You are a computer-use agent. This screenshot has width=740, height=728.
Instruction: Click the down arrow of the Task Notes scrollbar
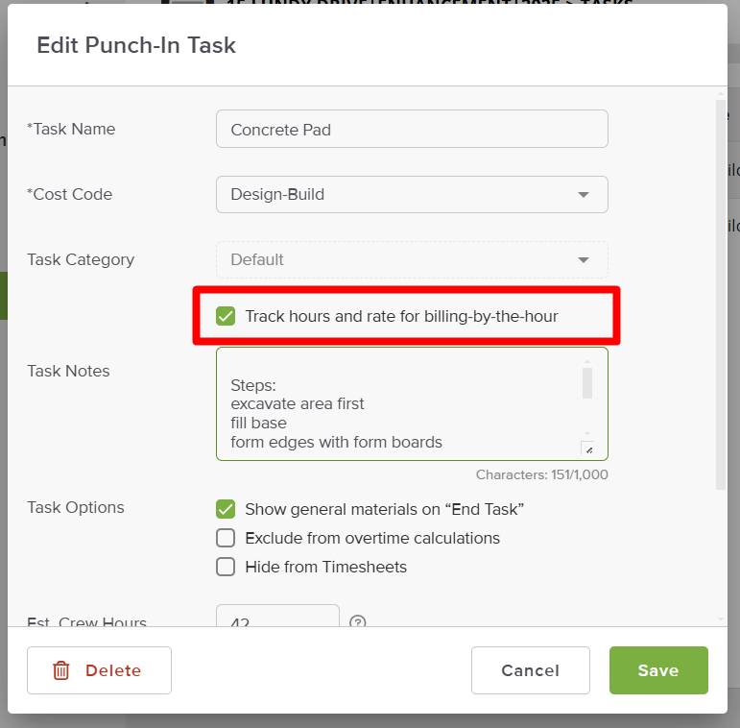pyautogui.click(x=587, y=433)
